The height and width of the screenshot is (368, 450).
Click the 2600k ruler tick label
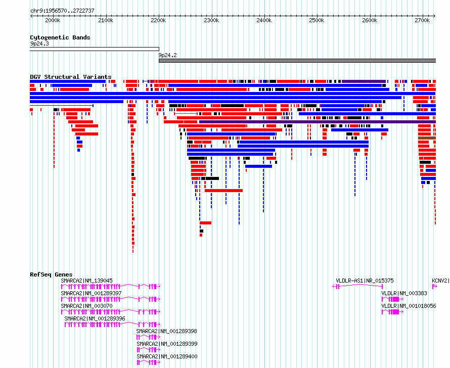pyautogui.click(x=370, y=20)
